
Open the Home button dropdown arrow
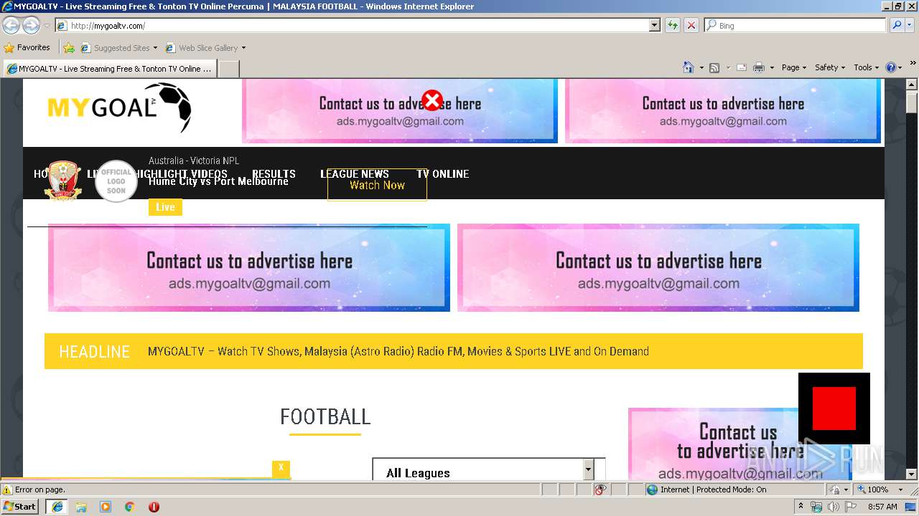pos(701,67)
